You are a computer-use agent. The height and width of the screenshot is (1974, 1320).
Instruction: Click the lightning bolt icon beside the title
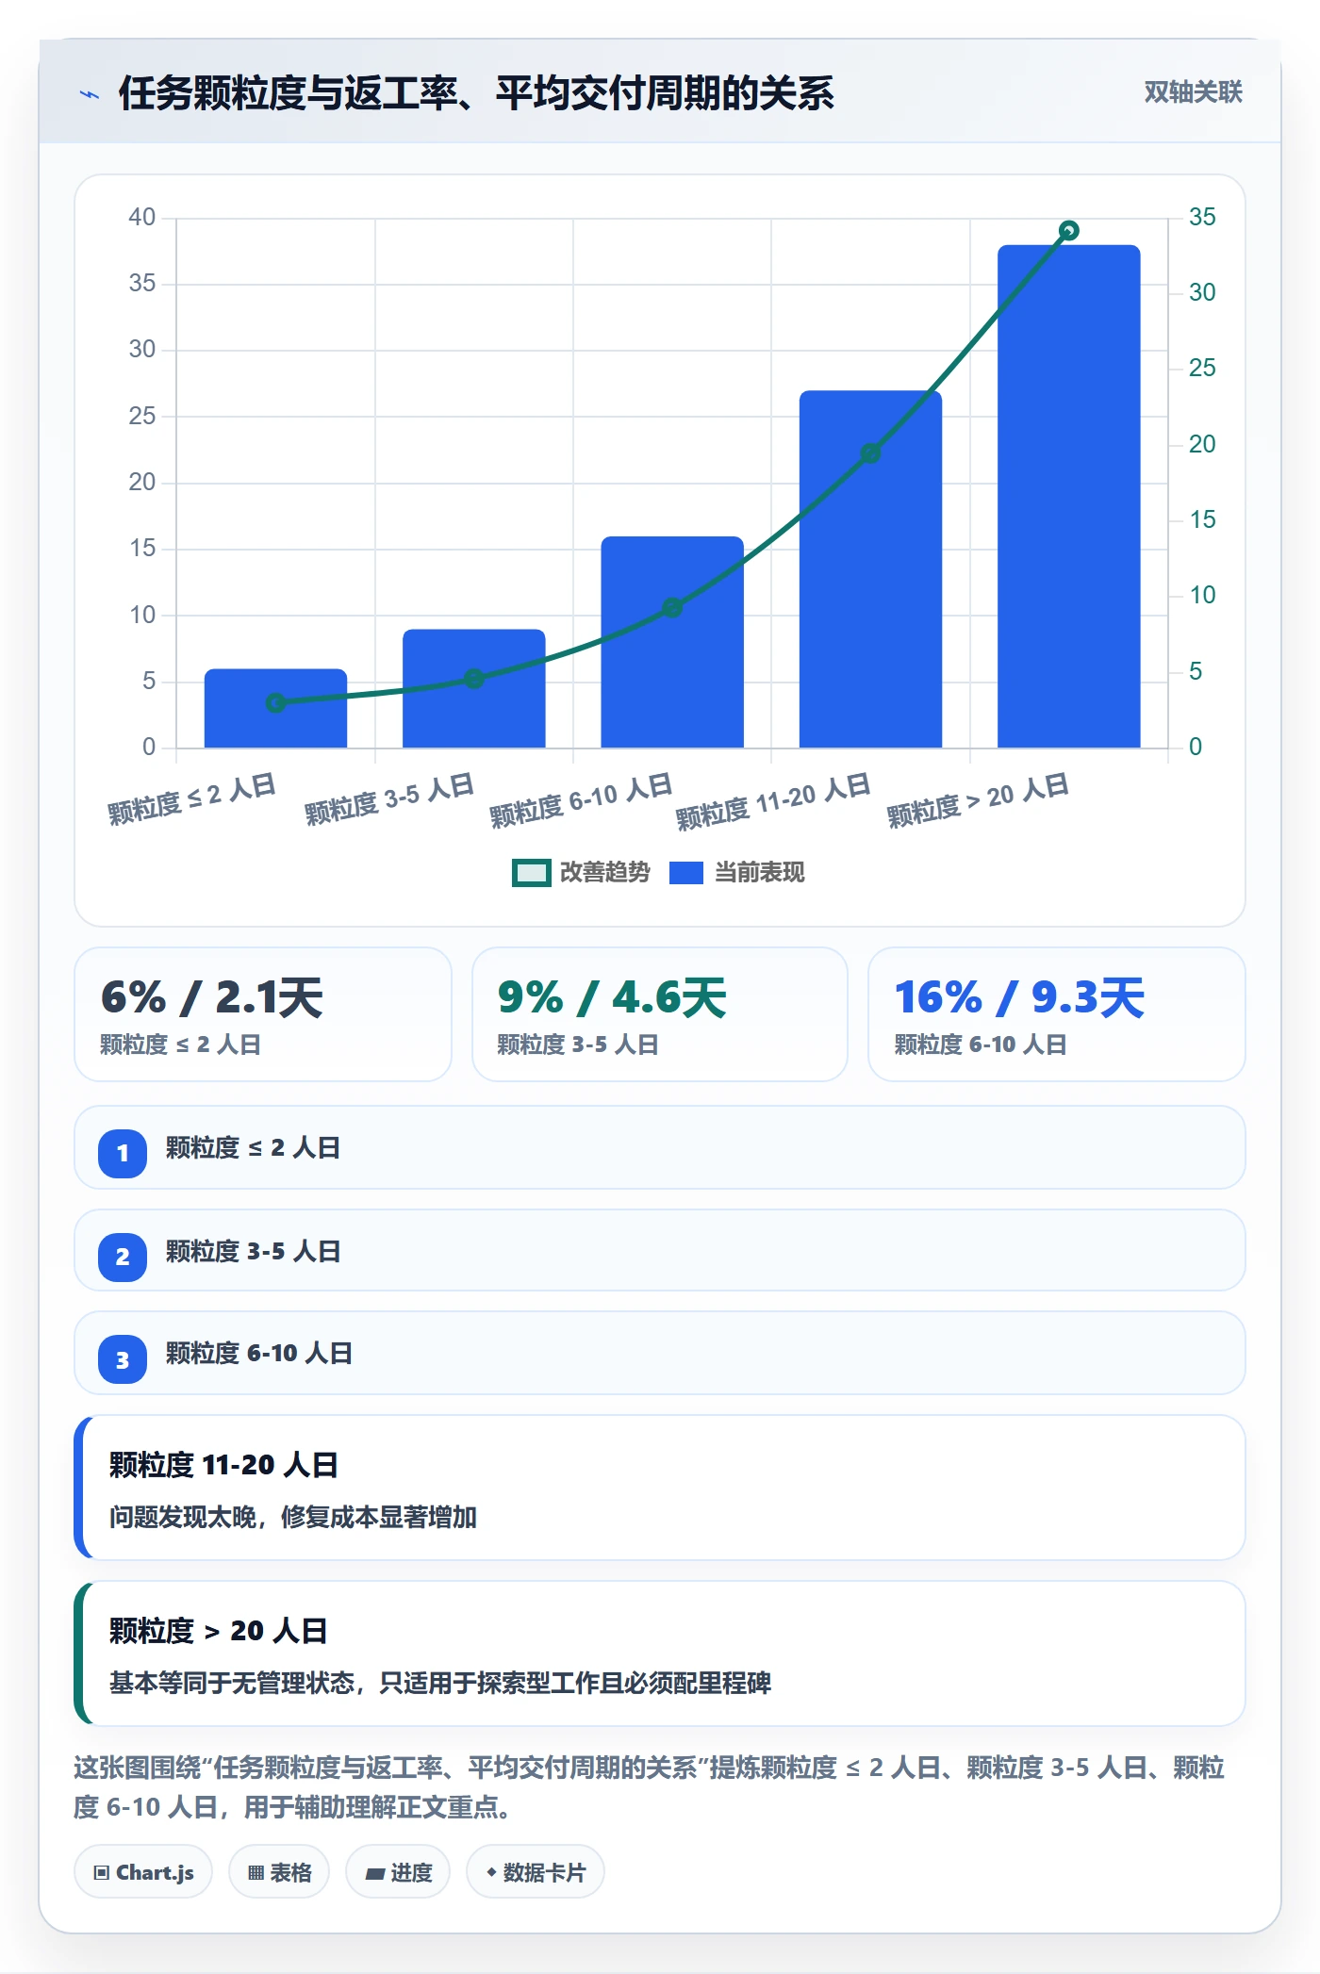[90, 94]
